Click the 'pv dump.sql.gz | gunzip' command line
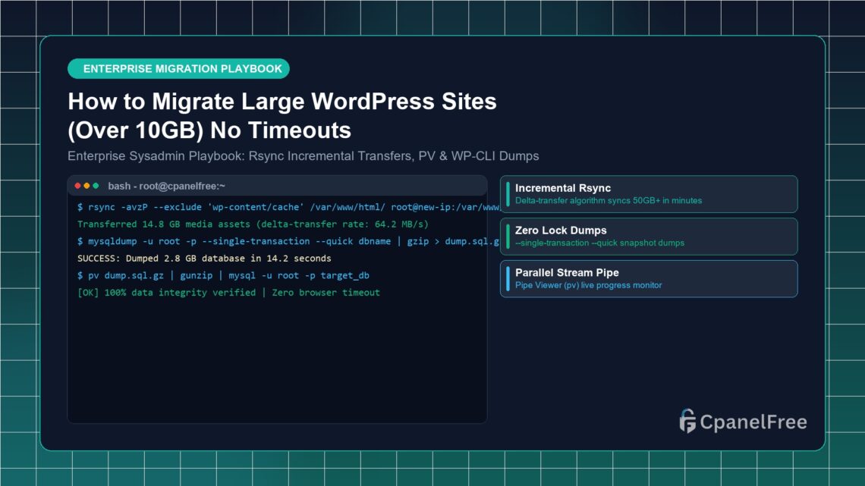The height and width of the screenshot is (486, 865). tap(223, 275)
